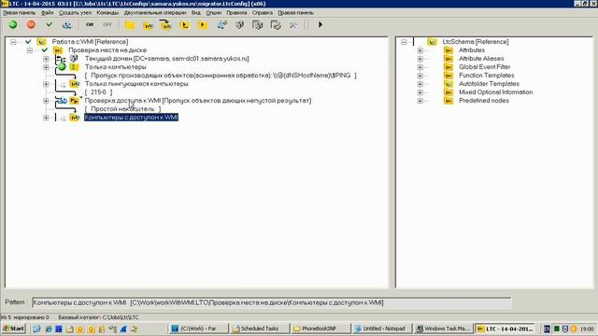Click the domain icon beside Текущий домен

click(74, 58)
